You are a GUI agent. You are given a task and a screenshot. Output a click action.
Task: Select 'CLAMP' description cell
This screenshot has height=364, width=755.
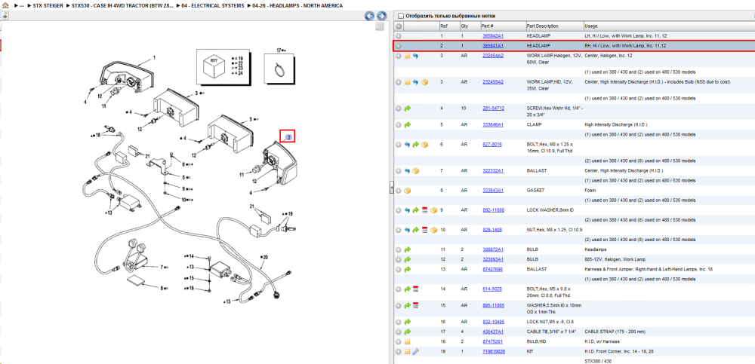[x=534, y=124]
